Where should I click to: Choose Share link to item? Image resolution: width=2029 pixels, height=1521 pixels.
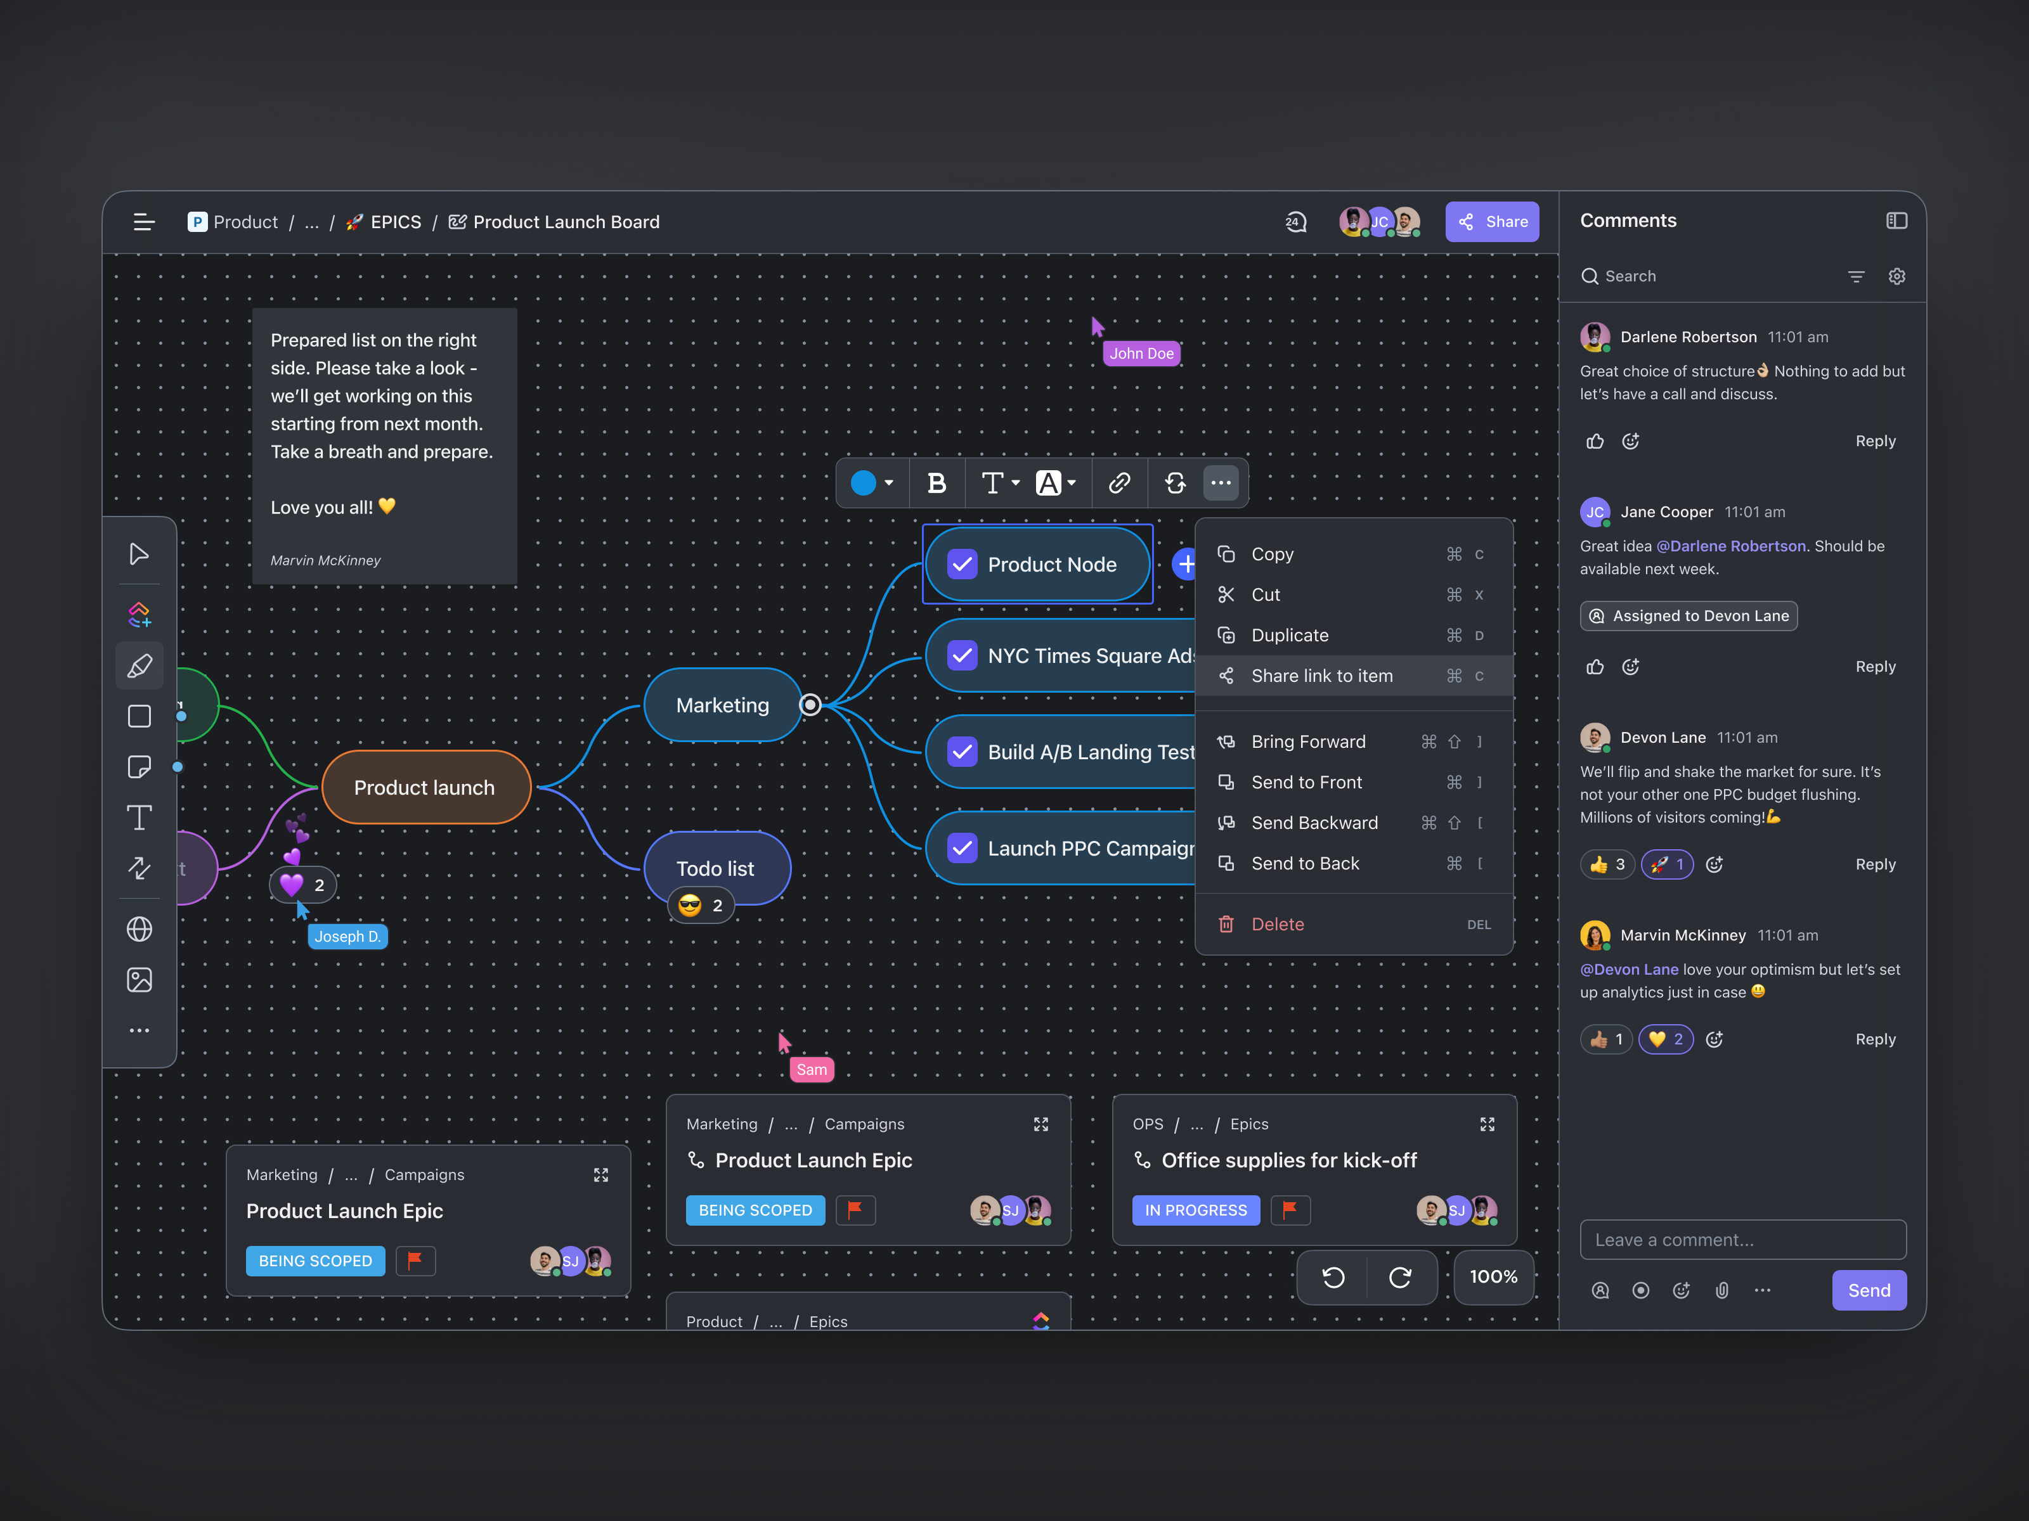coord(1321,676)
